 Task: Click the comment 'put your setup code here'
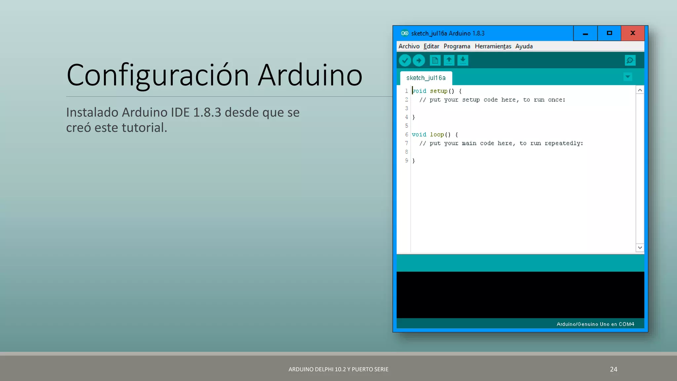[492, 100]
